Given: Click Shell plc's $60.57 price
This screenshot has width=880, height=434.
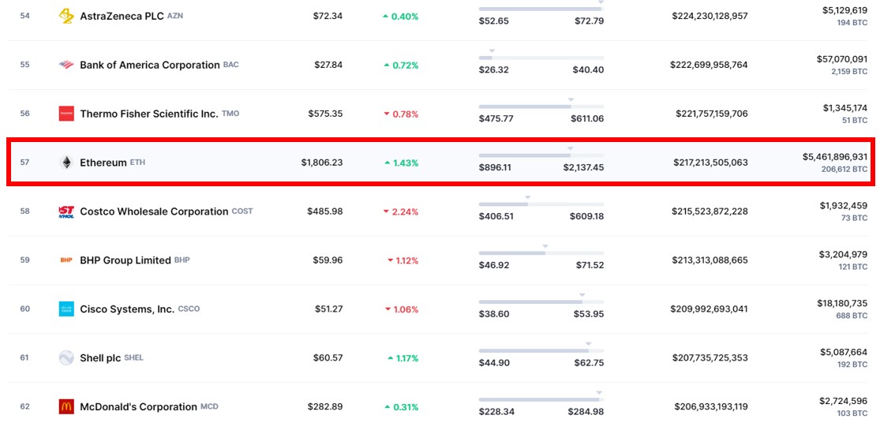Looking at the screenshot, I should (x=328, y=358).
